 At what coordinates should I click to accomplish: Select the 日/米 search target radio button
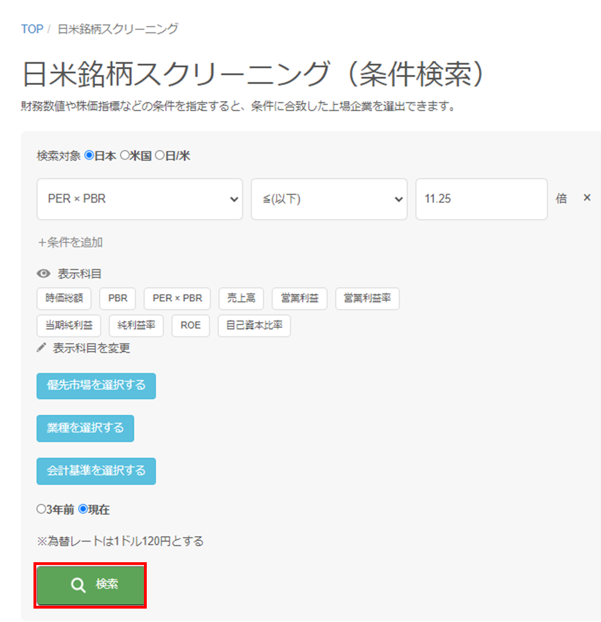coord(159,155)
